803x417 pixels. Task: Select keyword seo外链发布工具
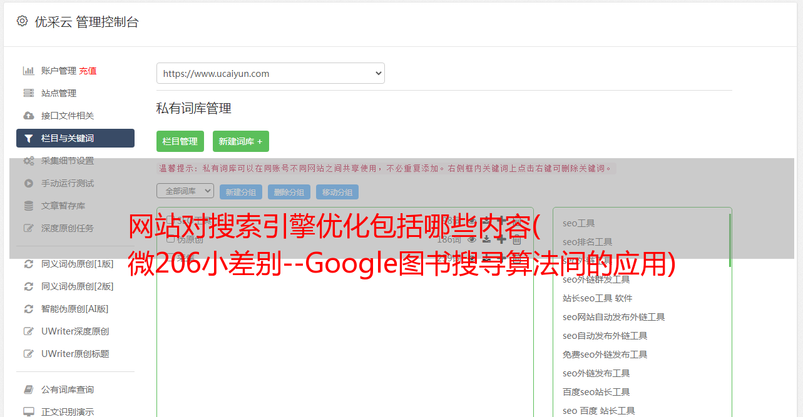pyautogui.click(x=596, y=373)
